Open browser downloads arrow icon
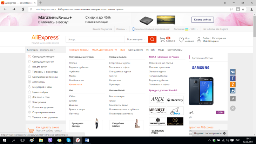Image resolution: width=256 pixels, height=144 pixels. pyautogui.click(x=251, y=9)
